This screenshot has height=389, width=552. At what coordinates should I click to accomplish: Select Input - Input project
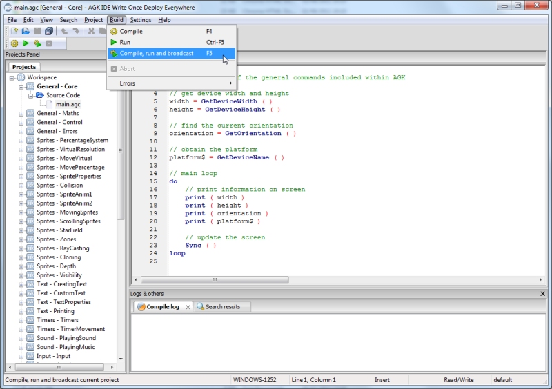(x=54, y=357)
